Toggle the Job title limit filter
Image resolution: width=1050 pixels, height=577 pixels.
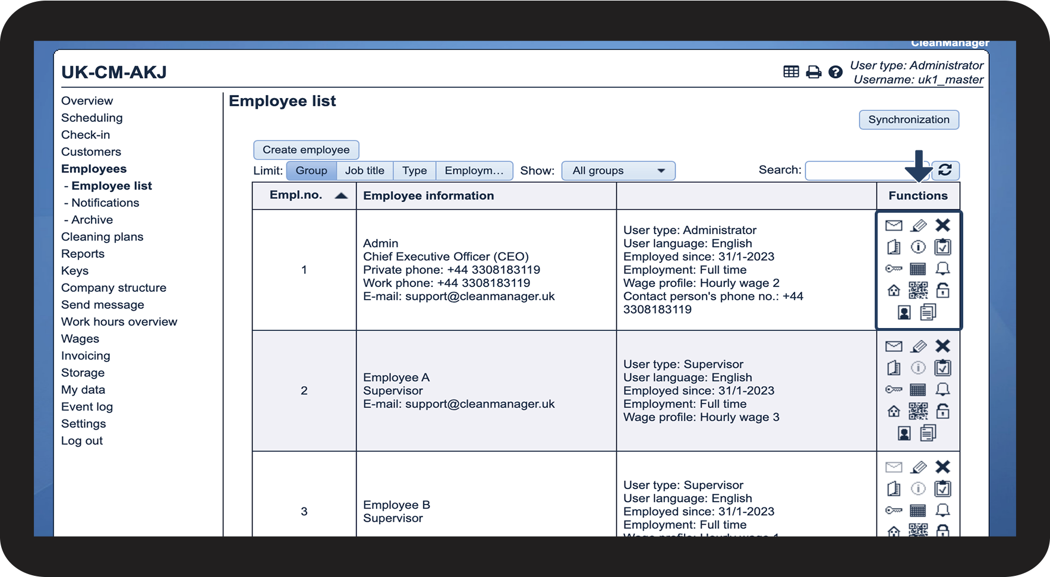pyautogui.click(x=364, y=171)
